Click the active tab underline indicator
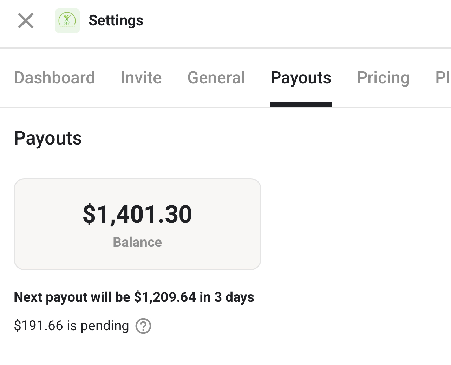 click(x=301, y=103)
